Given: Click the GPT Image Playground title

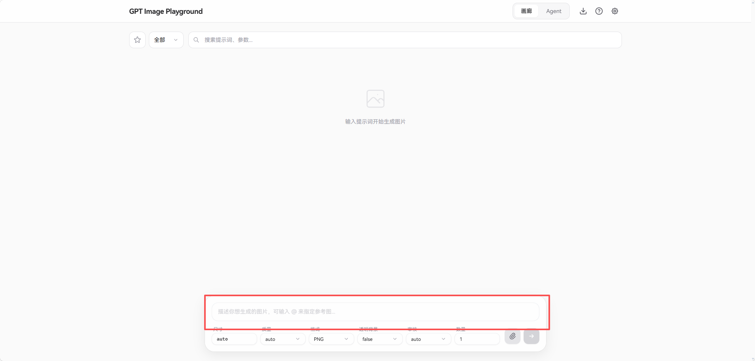Looking at the screenshot, I should pyautogui.click(x=166, y=11).
